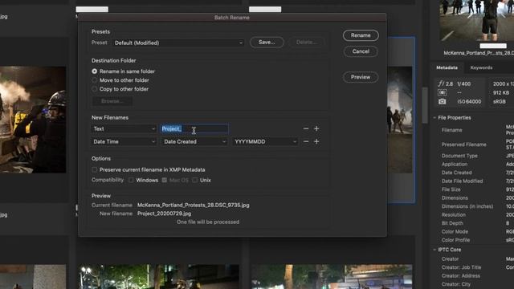Click the Current filename McKenna_Portland_Protests text
The width and height of the screenshot is (514, 289).
tap(194, 206)
